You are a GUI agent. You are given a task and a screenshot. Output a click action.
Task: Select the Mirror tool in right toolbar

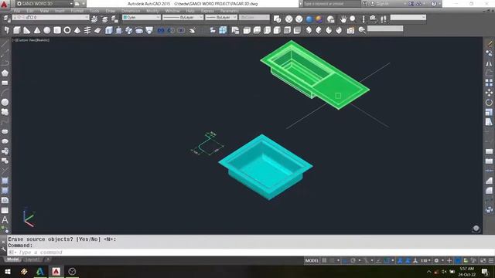(x=489, y=63)
